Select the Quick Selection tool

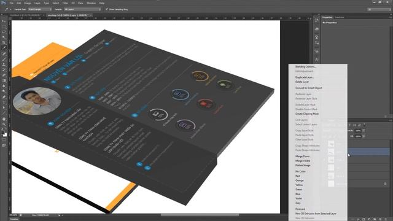click(x=4, y=37)
